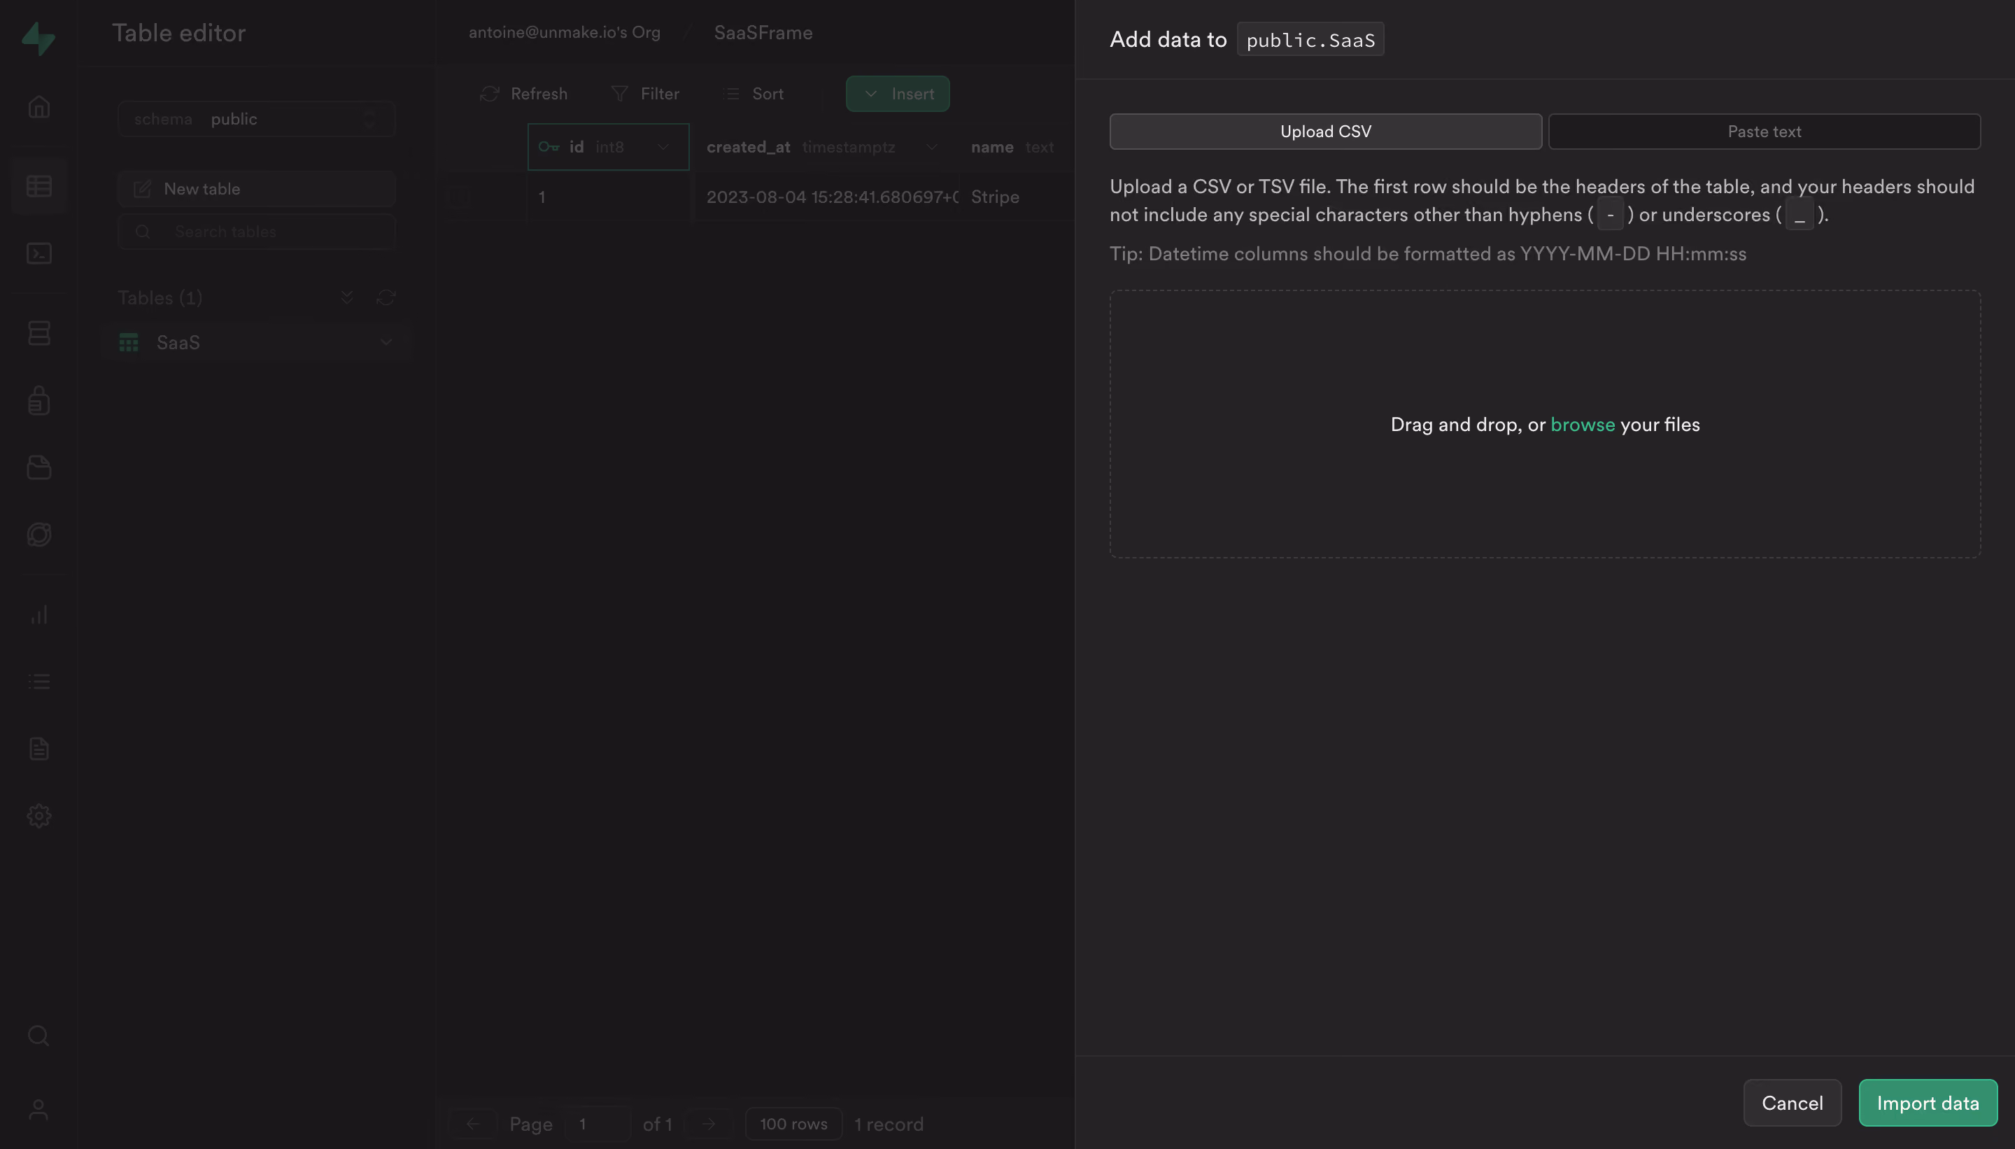Viewport: 2015px width, 1149px height.
Task: Open the Storage sidebar icon
Action: (38, 467)
